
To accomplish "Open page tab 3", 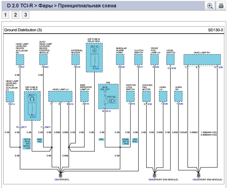I will click(x=25, y=15).
